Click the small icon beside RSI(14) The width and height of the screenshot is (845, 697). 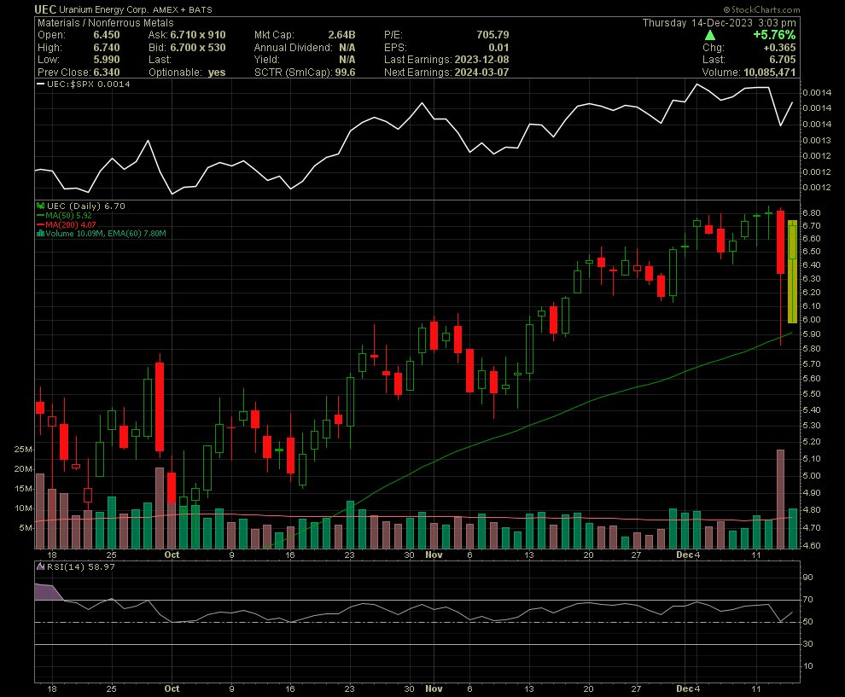[x=40, y=566]
